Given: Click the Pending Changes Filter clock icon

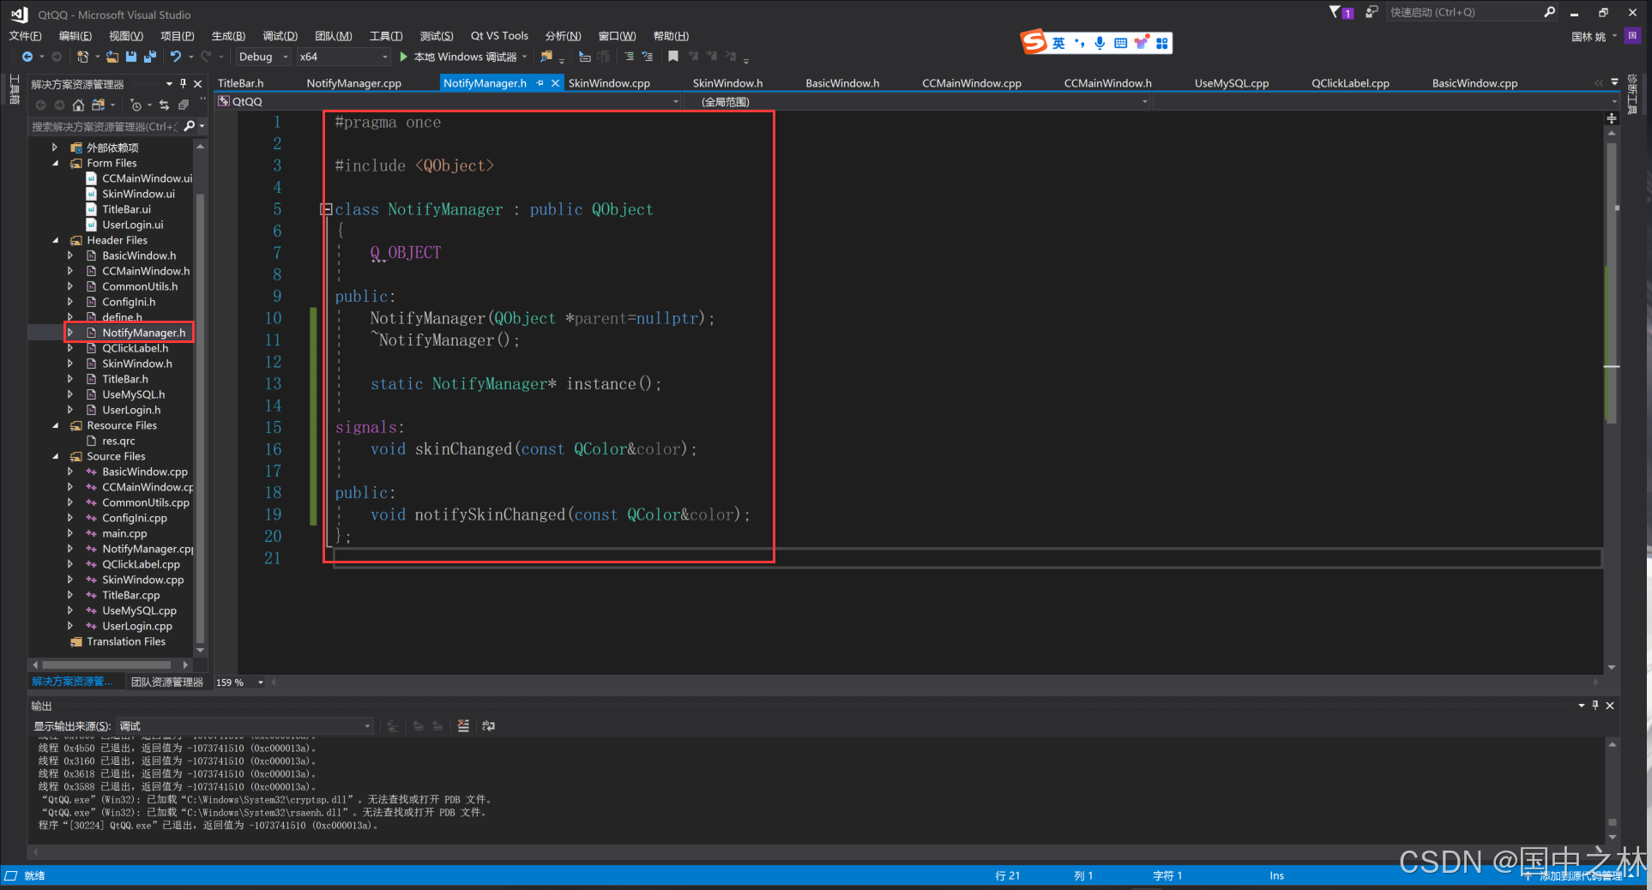Looking at the screenshot, I should pyautogui.click(x=136, y=105).
